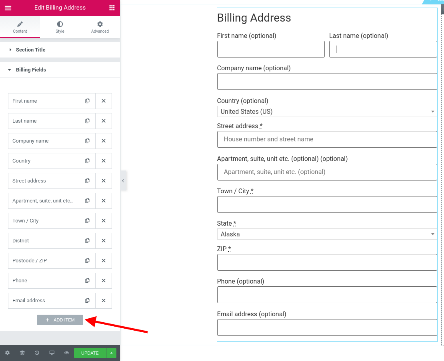
Task: Expand the Section Title section
Action: pyautogui.click(x=60, y=50)
